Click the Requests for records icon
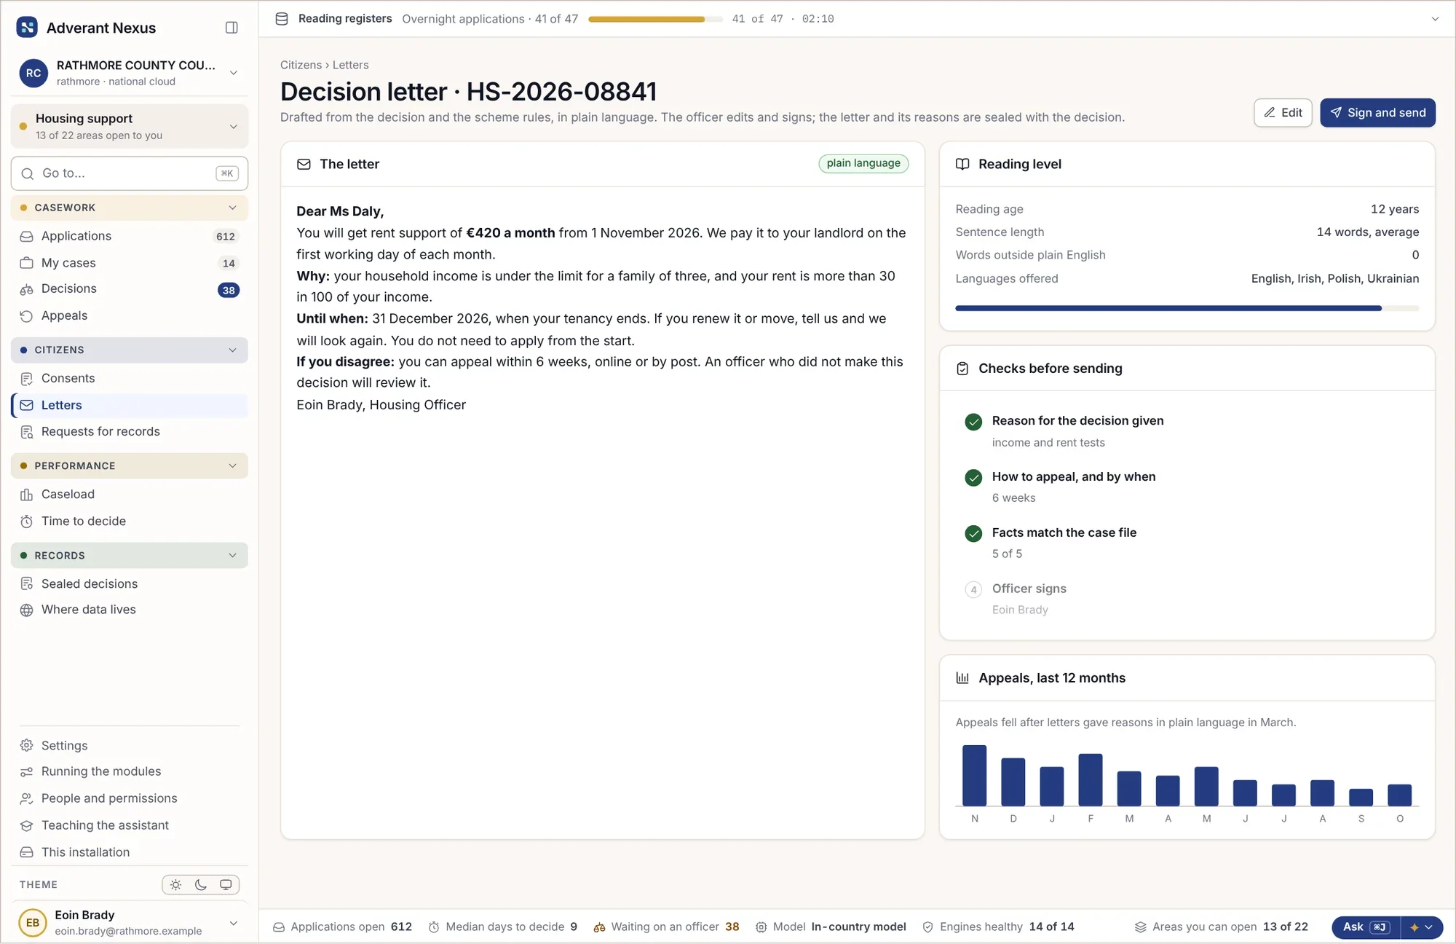This screenshot has width=1456, height=944. (x=27, y=432)
